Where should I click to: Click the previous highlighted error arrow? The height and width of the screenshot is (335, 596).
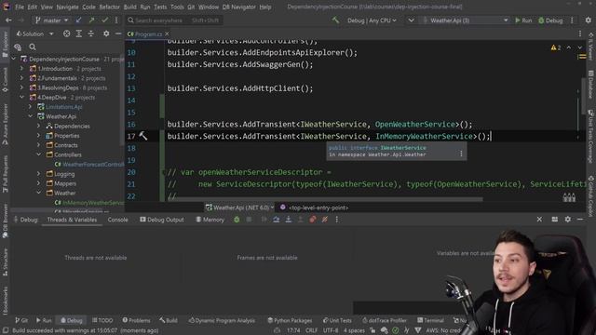pos(569,47)
